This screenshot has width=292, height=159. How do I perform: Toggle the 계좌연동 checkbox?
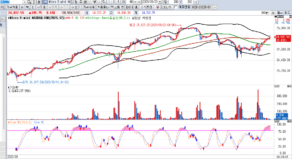coord(176,7)
